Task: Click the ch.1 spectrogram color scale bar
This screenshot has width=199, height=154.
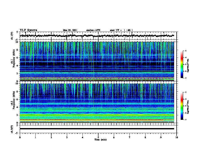Action: 182,64
